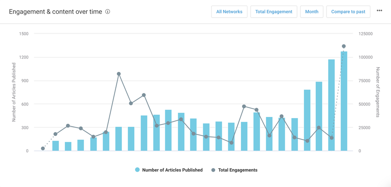Image resolution: width=391 pixels, height=187 pixels.
Task: Click the engagement peak data point above 75000
Action: (x=119, y=74)
